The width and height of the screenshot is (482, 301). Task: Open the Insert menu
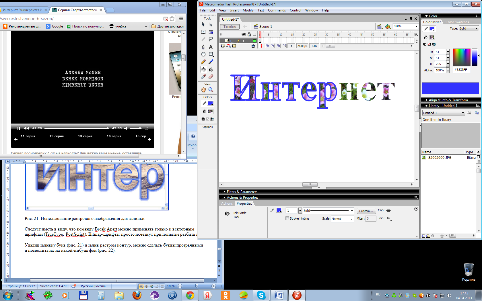(x=234, y=10)
